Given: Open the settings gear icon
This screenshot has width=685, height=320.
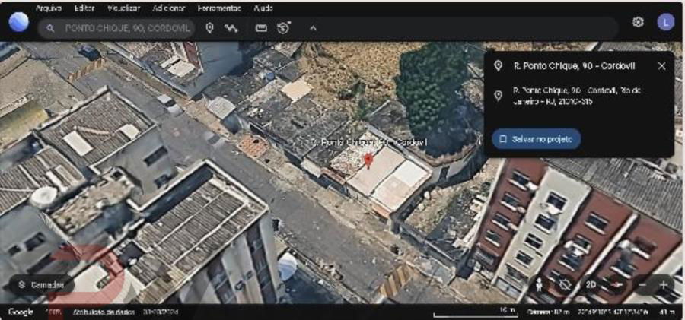Looking at the screenshot, I should (638, 22).
